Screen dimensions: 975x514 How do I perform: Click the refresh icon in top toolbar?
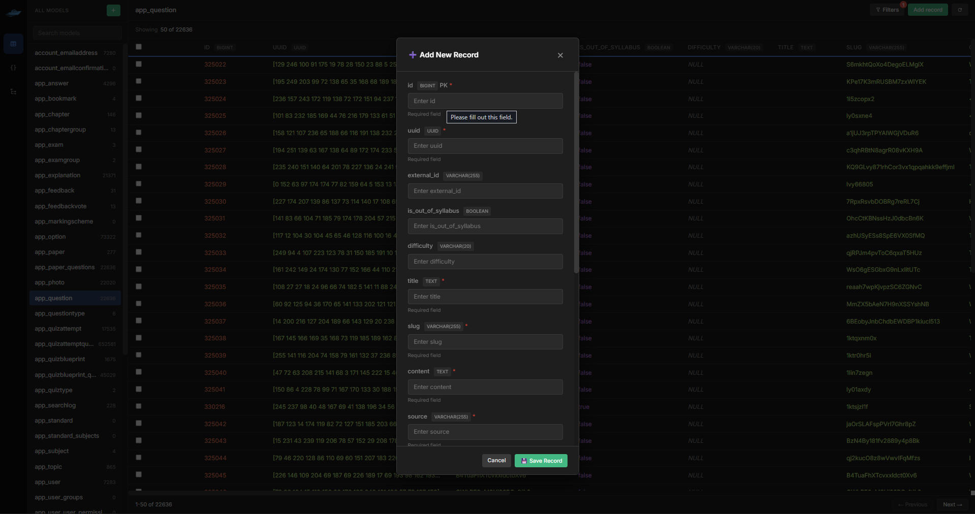click(959, 10)
